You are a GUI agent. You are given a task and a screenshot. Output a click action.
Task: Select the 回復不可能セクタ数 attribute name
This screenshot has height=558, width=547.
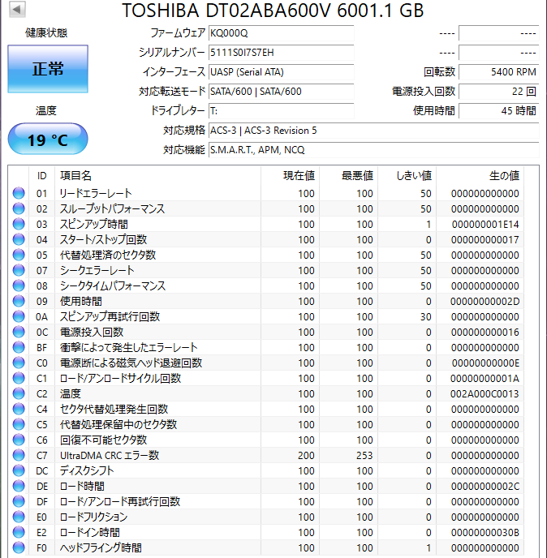(103, 440)
